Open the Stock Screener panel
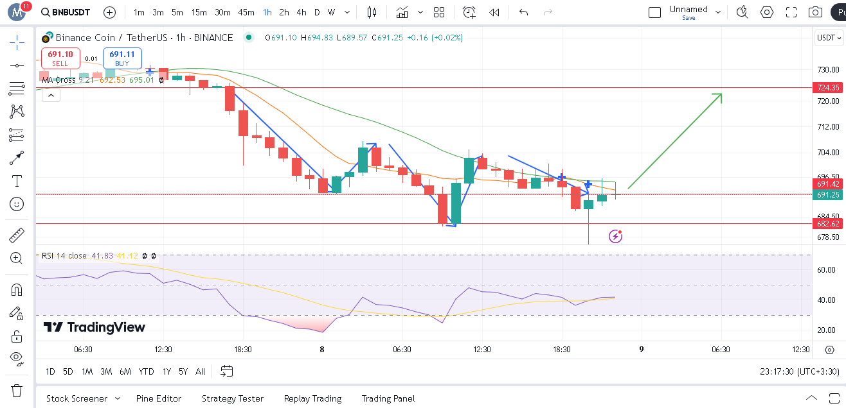The height and width of the screenshot is (408, 846). [x=76, y=398]
